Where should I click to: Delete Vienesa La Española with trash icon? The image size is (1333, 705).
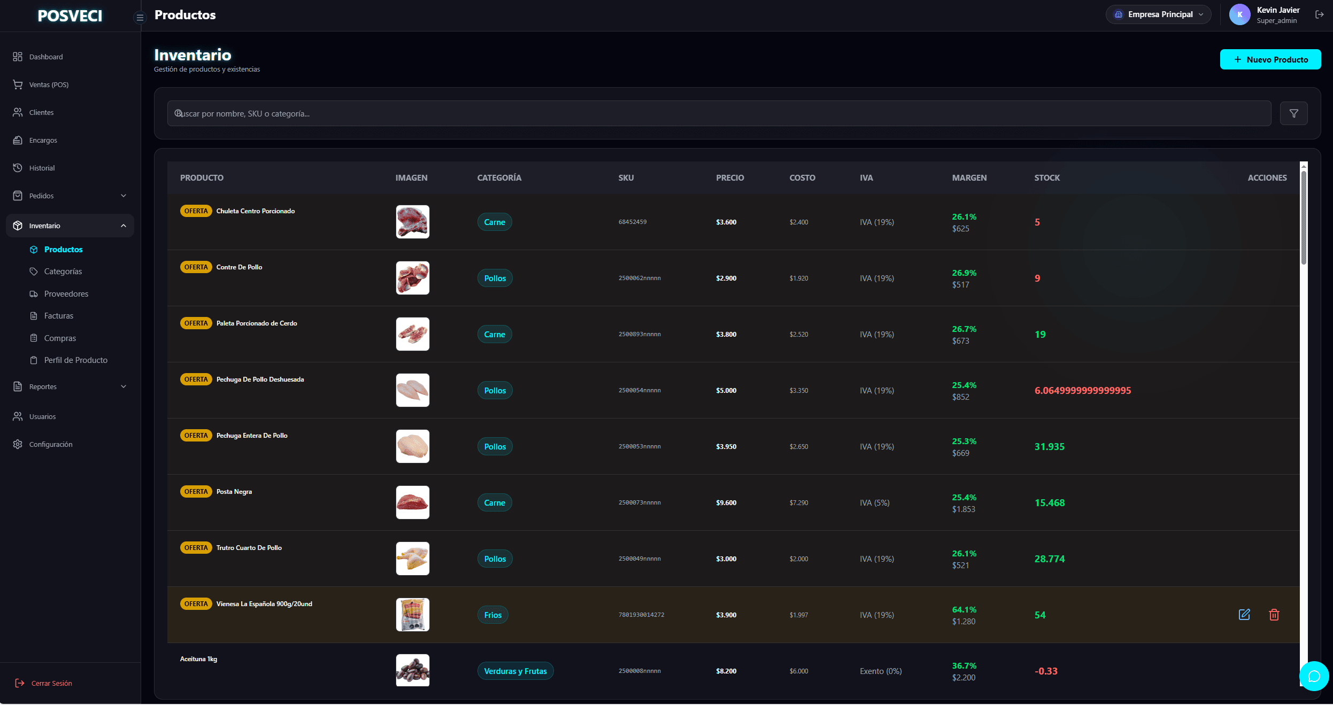pyautogui.click(x=1274, y=615)
